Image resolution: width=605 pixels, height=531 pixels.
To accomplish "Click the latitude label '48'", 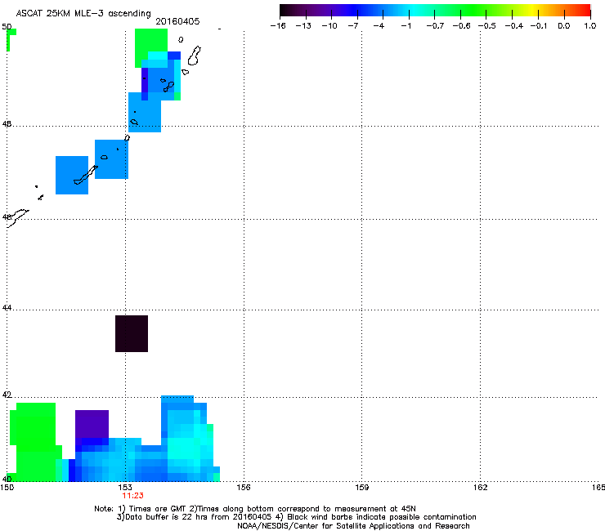I will click(x=7, y=124).
